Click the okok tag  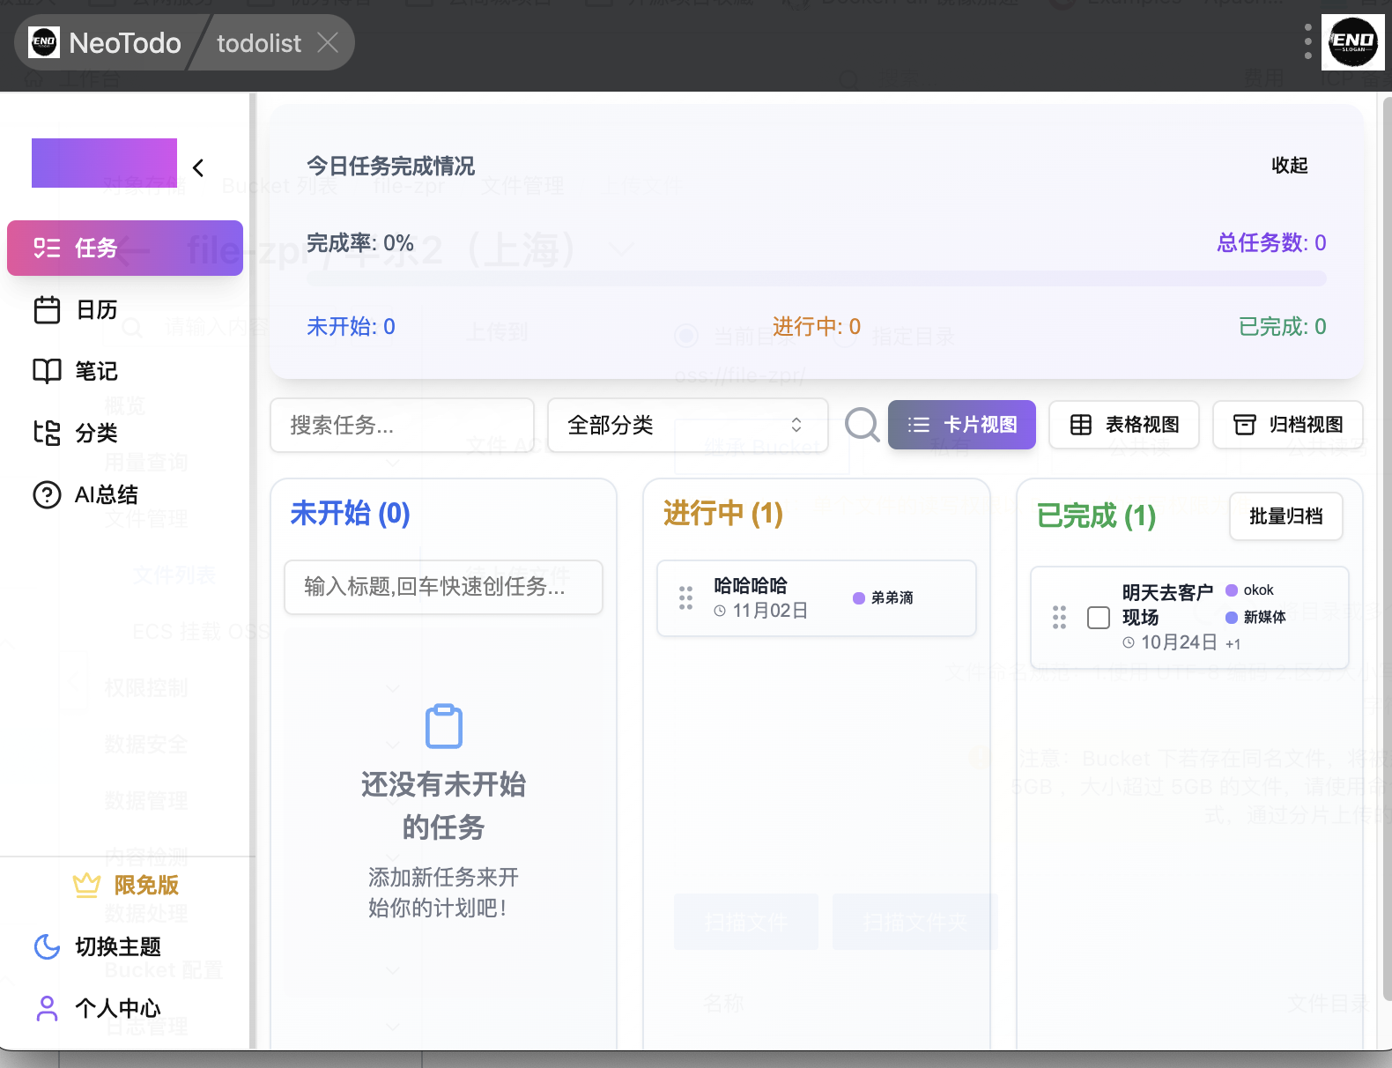click(1258, 590)
